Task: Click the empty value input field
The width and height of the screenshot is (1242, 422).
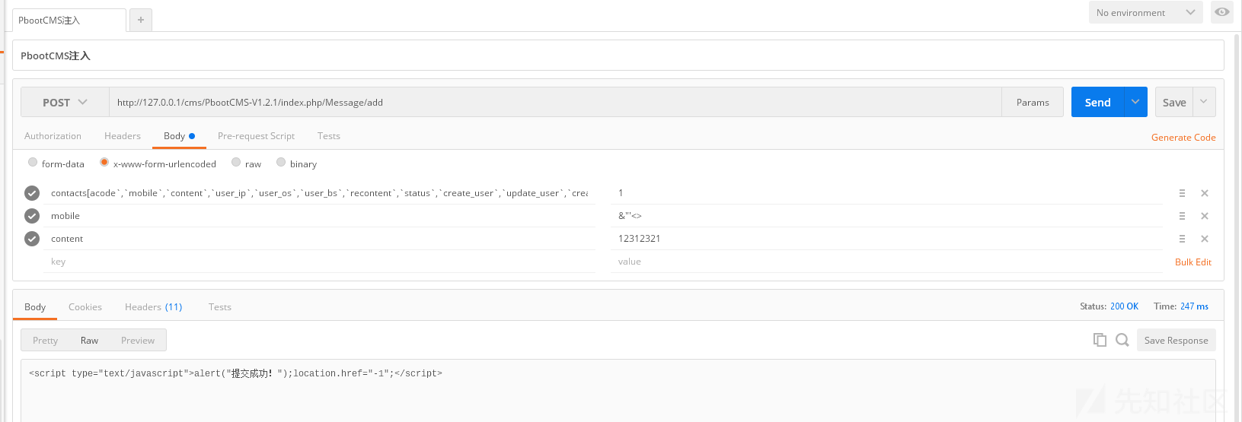Action: click(x=886, y=262)
